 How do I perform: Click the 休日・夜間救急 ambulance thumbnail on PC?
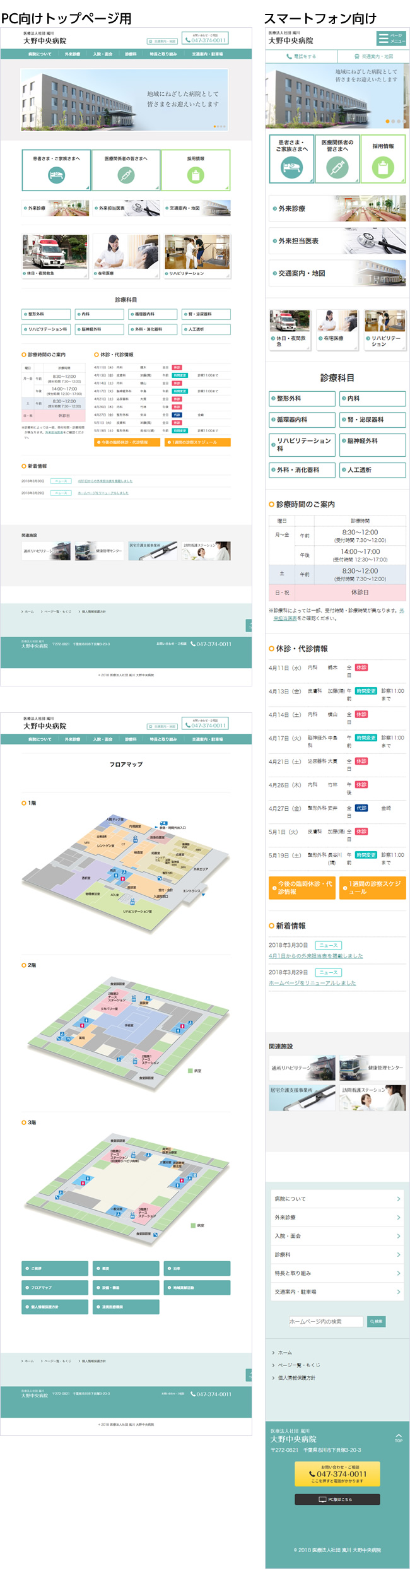point(55,252)
